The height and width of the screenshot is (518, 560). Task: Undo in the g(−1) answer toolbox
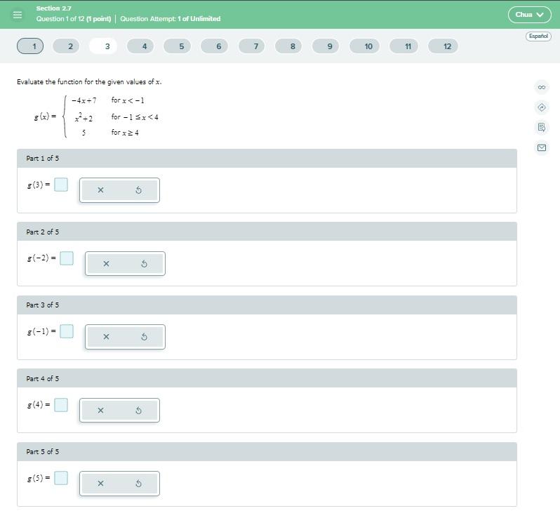coord(145,336)
